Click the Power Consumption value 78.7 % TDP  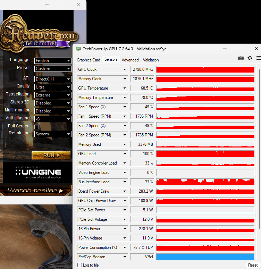point(142,247)
